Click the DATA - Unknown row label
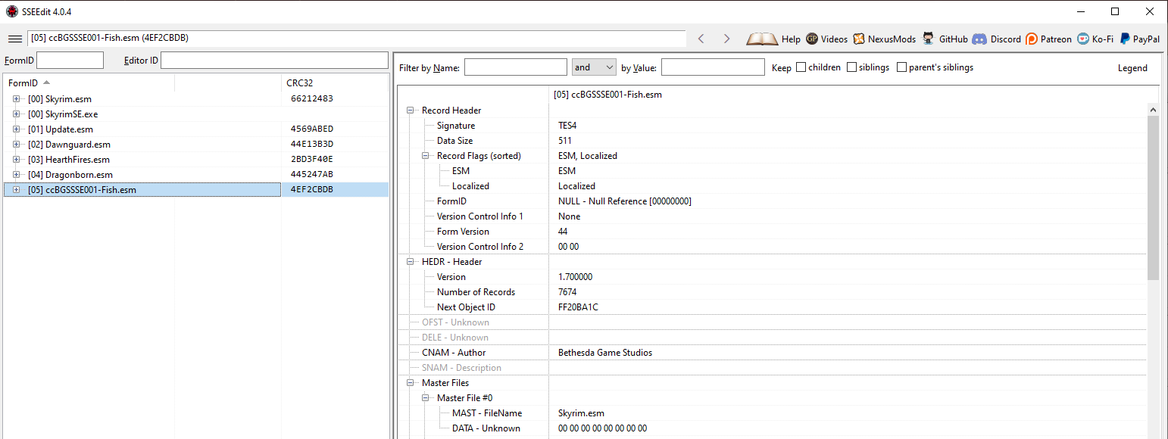1168x439 pixels. [x=486, y=428]
